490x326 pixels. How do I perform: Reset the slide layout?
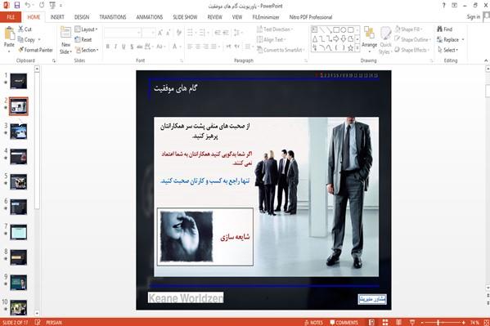(83, 40)
